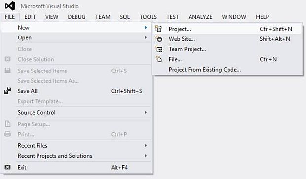The width and height of the screenshot is (306, 179).
Task: Click the Ctrl+Shift+S shortcut text
Action: [126, 91]
